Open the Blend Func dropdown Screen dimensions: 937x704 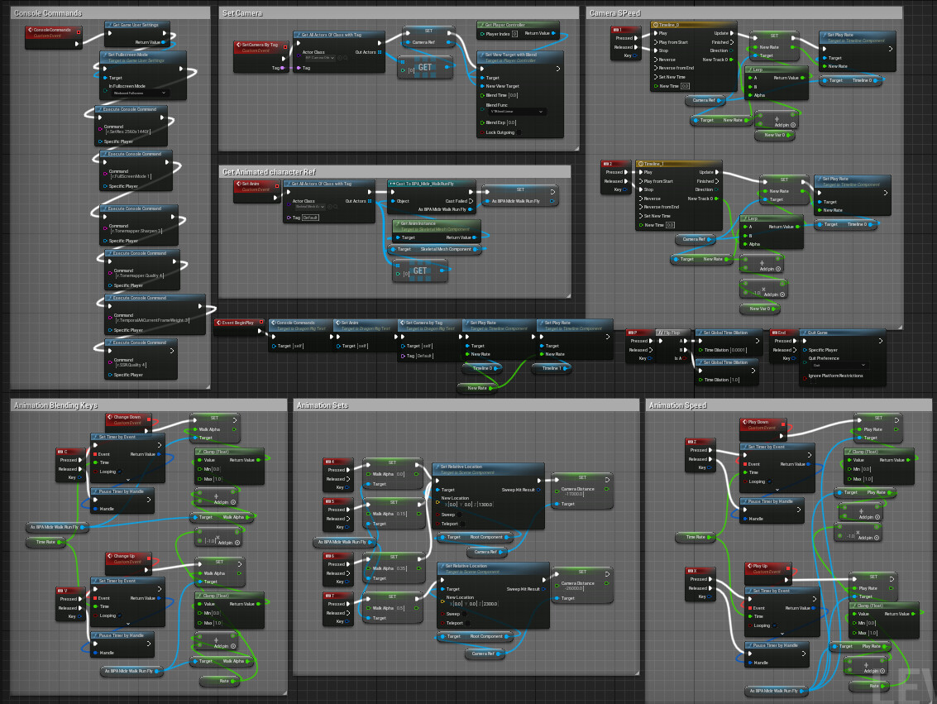click(517, 112)
